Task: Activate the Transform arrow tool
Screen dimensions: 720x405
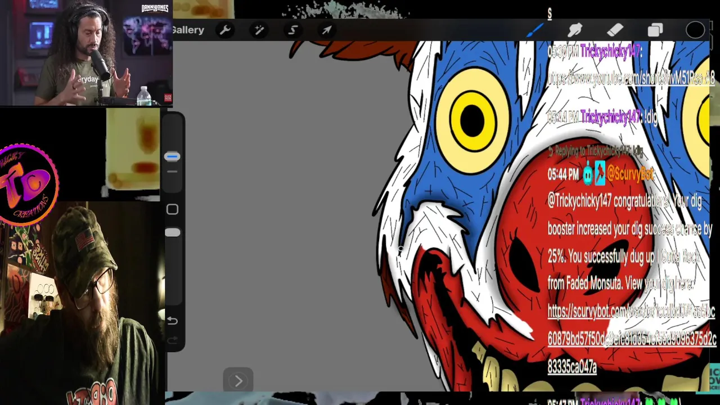Action: 327,30
